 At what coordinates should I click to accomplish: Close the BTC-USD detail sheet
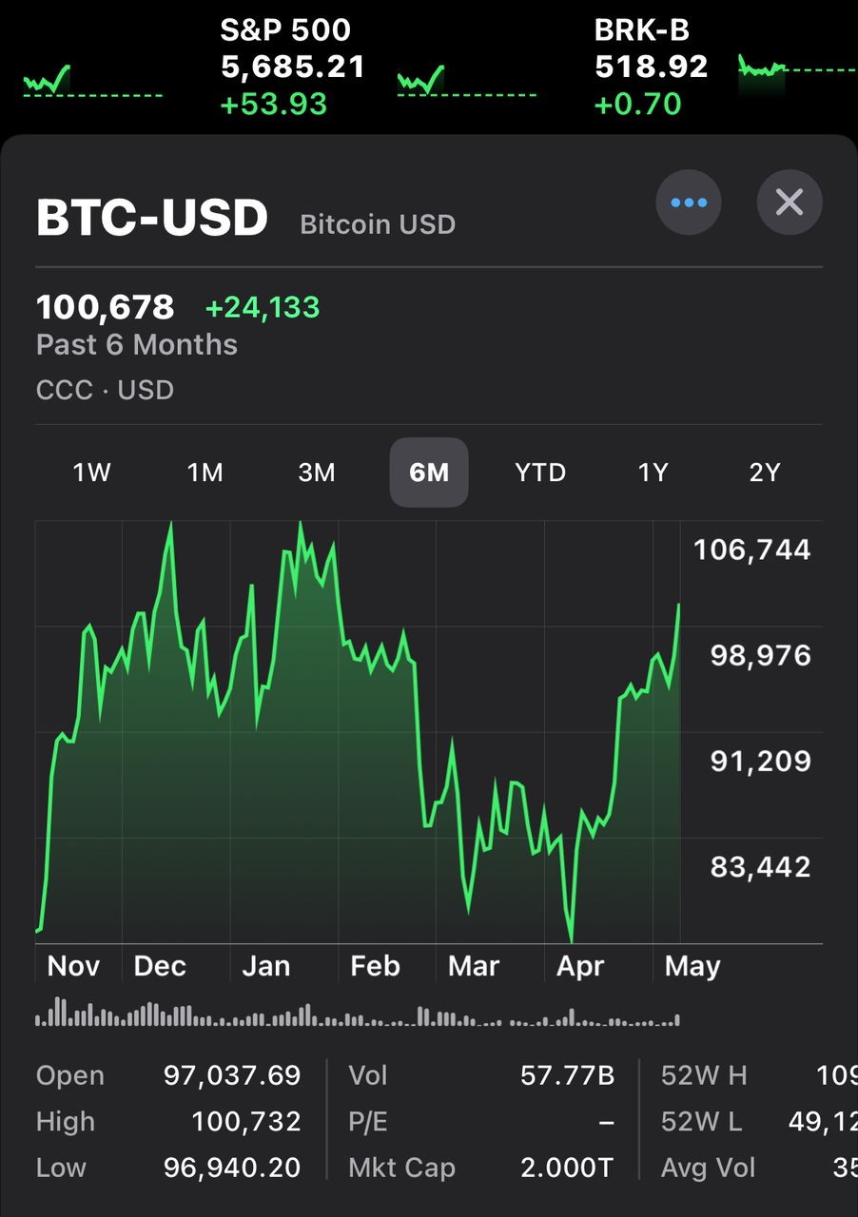(x=790, y=203)
